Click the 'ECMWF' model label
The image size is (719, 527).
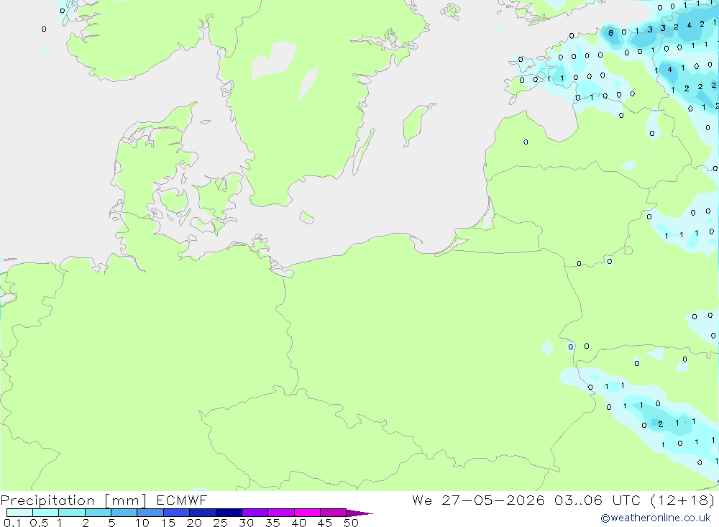coord(182,500)
